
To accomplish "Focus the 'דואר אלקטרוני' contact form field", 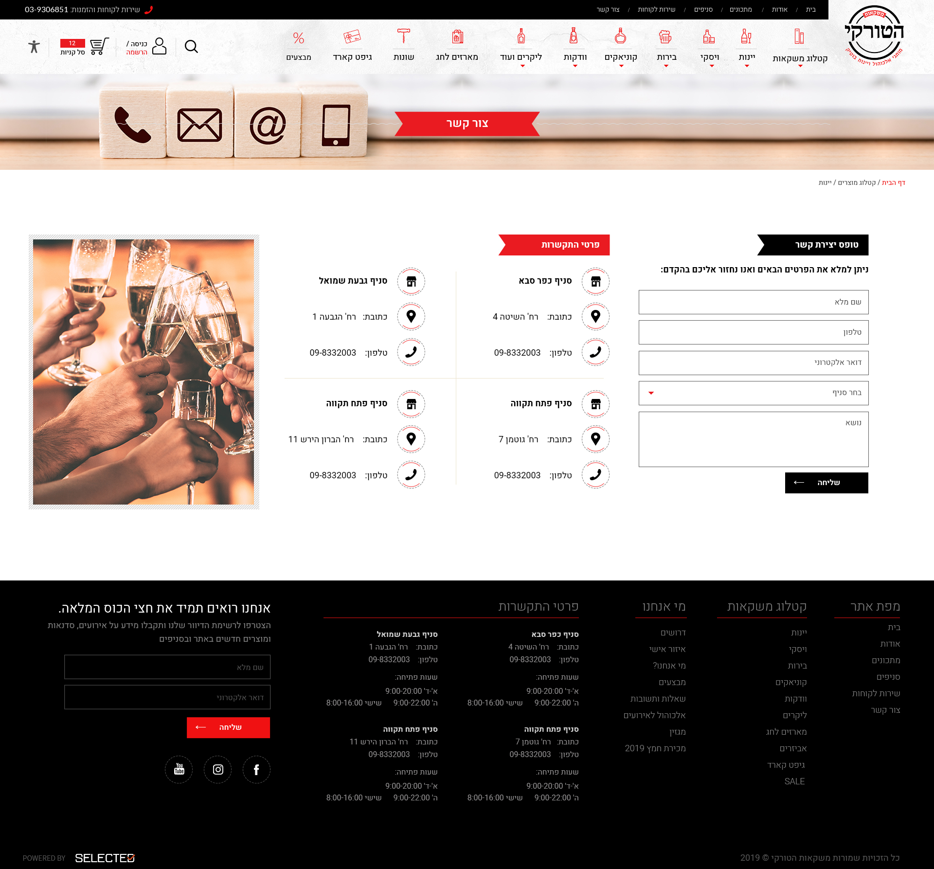I will click(753, 362).
